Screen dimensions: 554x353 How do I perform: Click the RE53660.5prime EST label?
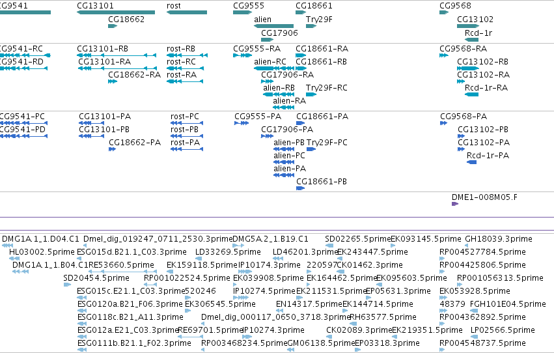121,265
